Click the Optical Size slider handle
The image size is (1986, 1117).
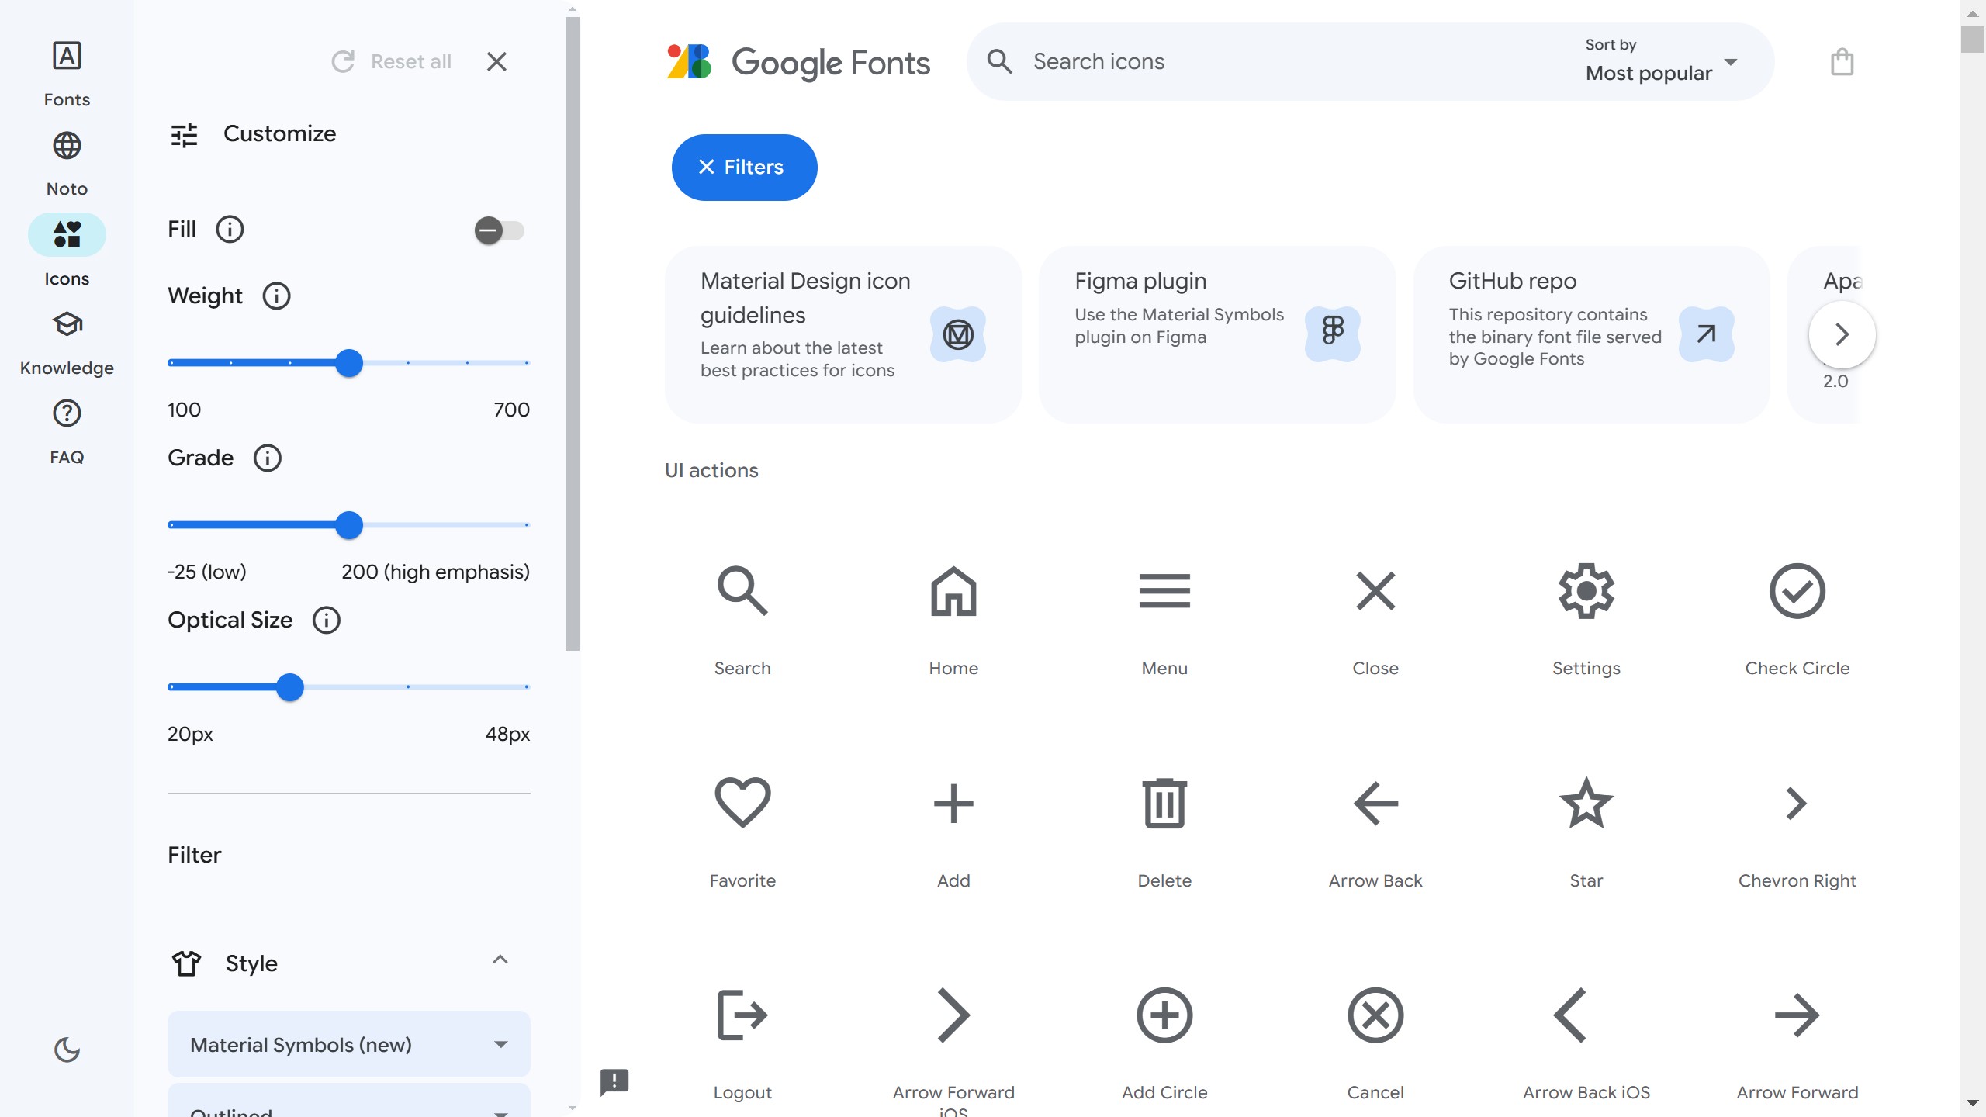[290, 687]
